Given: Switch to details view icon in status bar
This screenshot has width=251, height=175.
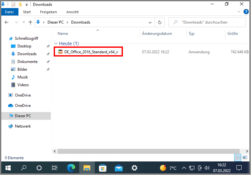Looking at the screenshot, I should 238,158.
